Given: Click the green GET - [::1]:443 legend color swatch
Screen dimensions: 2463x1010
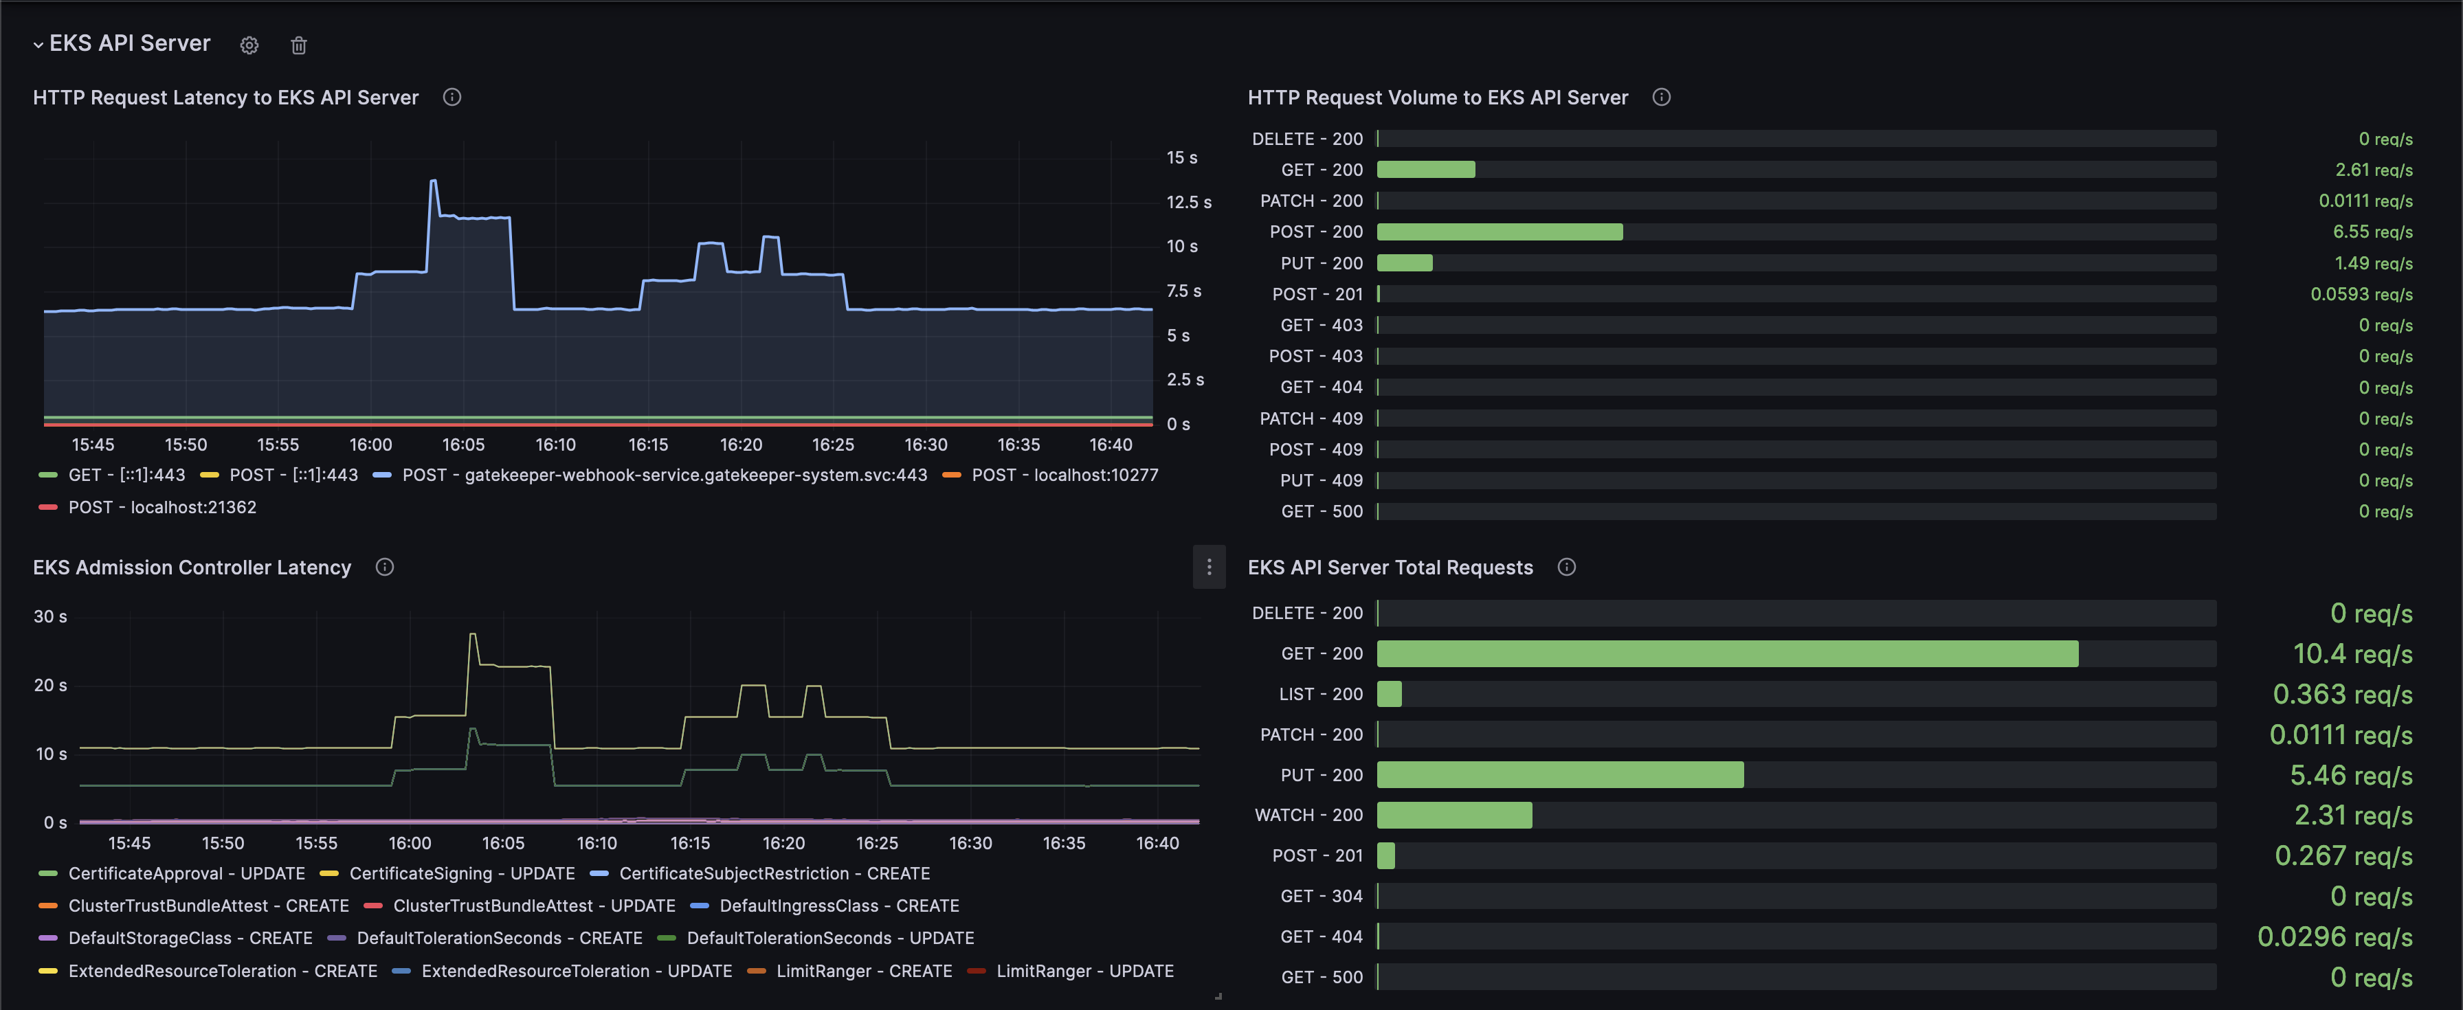Looking at the screenshot, I should (48, 475).
